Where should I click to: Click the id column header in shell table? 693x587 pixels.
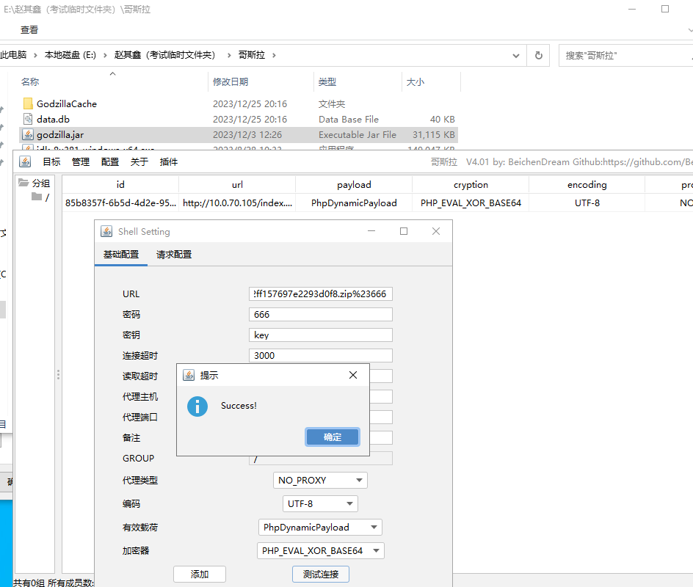coord(120,185)
